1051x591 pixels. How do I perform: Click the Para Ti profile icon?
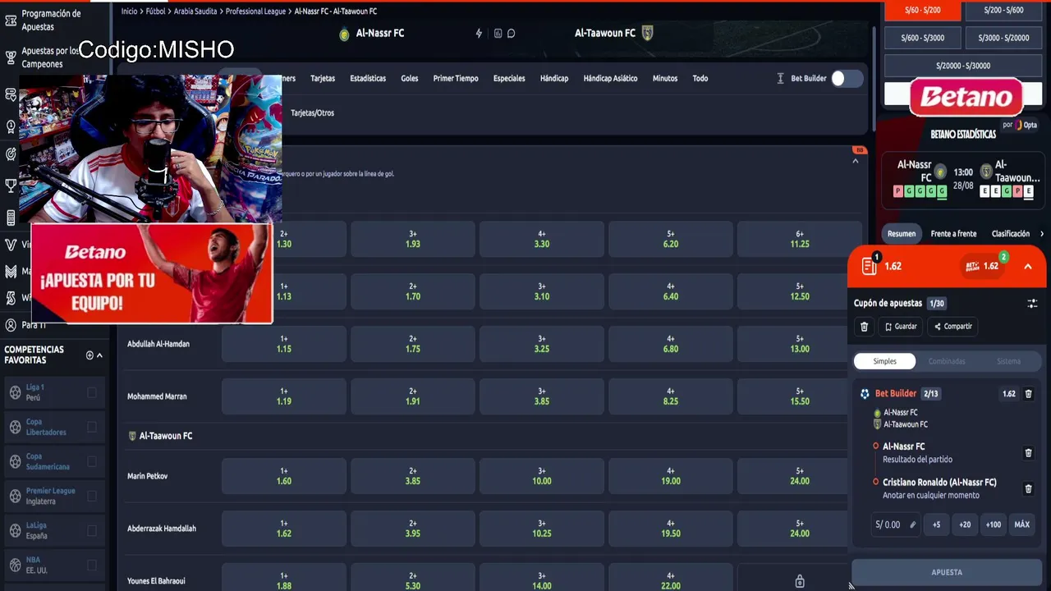click(x=11, y=325)
